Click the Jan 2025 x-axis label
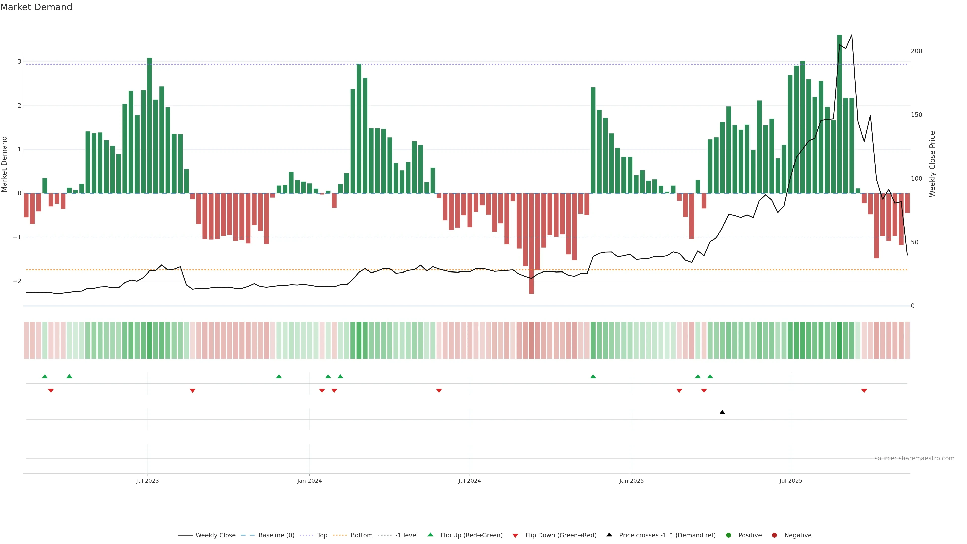This screenshot has width=967, height=544. click(x=631, y=481)
